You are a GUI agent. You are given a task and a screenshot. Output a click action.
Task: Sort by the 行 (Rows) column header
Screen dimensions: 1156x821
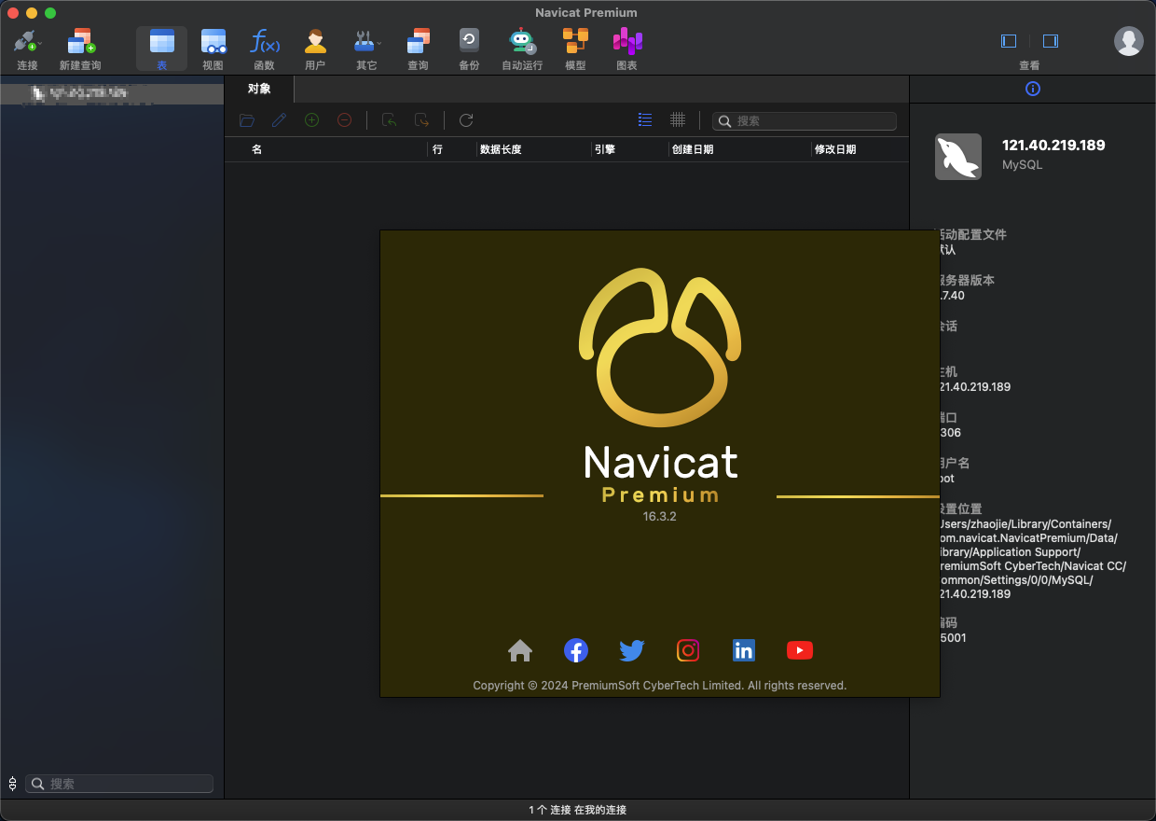click(437, 149)
